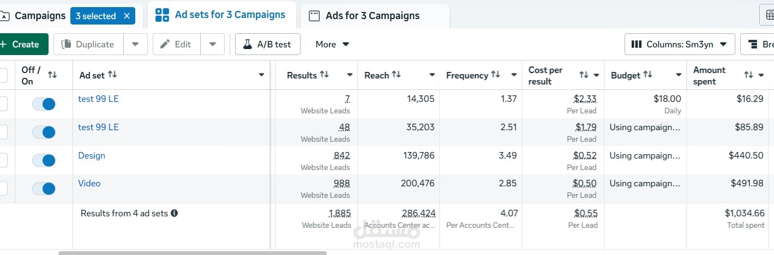Screen dimensions: 774x255
Task: Sort by Budget column arrows icon
Action: click(x=647, y=75)
